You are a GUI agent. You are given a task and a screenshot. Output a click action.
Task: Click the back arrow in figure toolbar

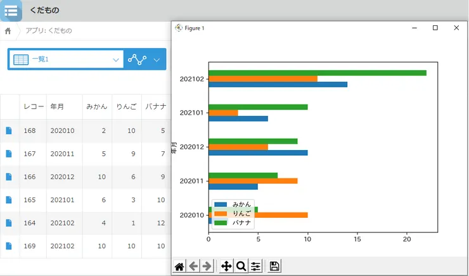coord(193,267)
